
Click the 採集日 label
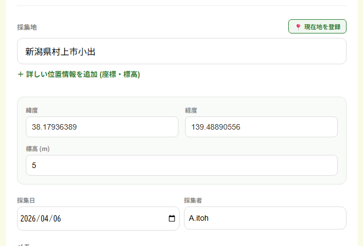coord(26,200)
